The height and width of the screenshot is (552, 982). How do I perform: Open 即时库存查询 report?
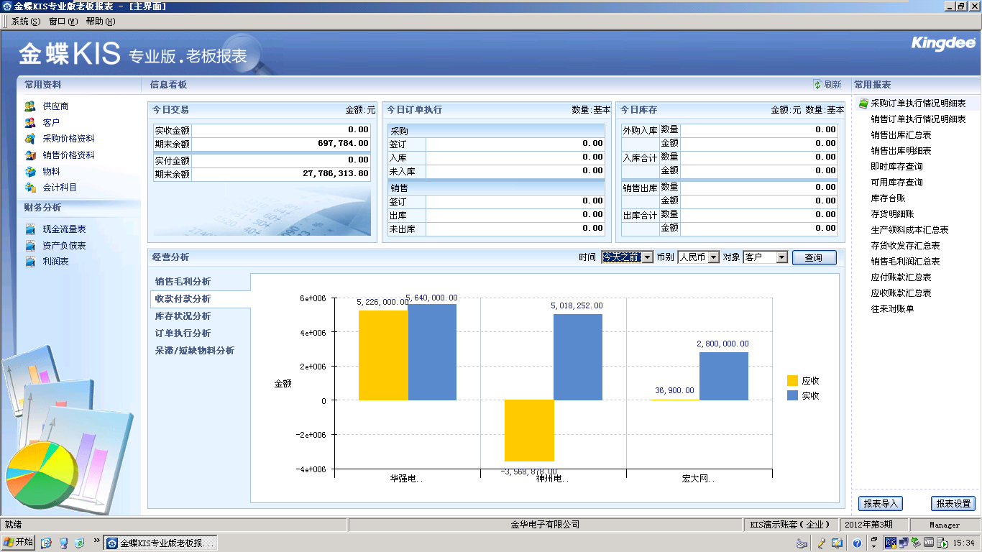[x=896, y=167]
